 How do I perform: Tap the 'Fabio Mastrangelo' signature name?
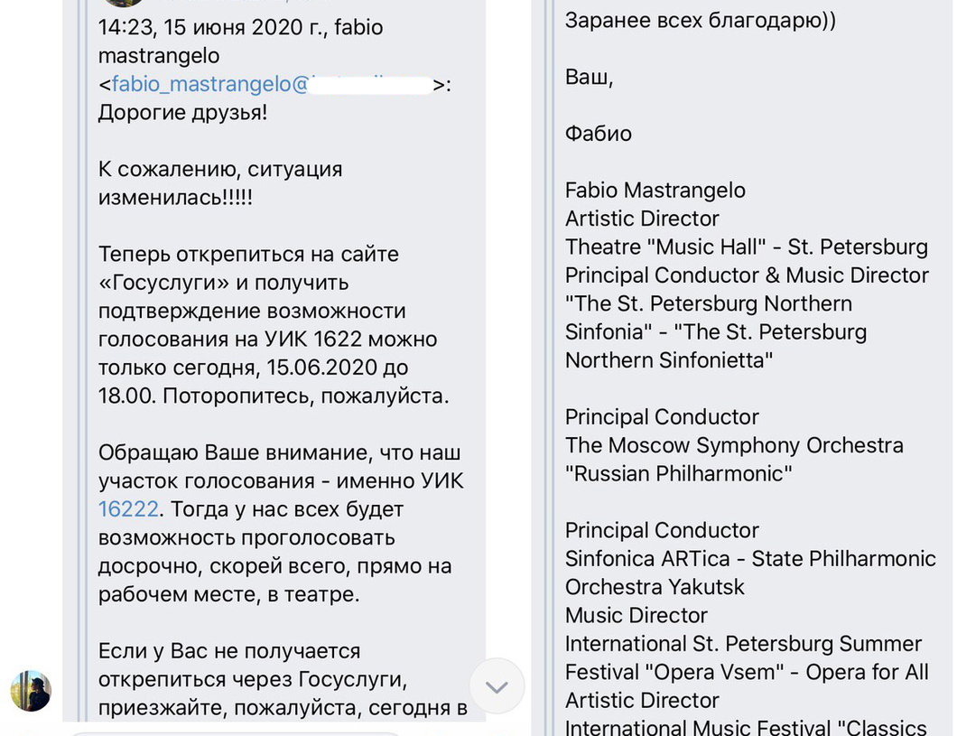click(x=655, y=191)
